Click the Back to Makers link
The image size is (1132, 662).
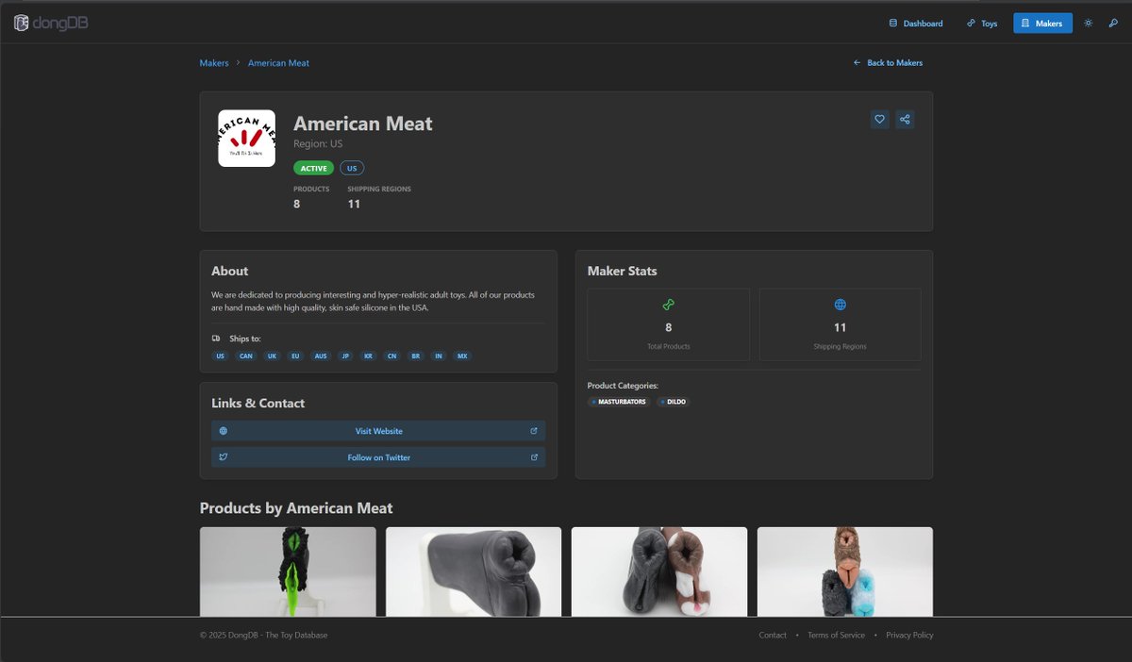coord(888,62)
